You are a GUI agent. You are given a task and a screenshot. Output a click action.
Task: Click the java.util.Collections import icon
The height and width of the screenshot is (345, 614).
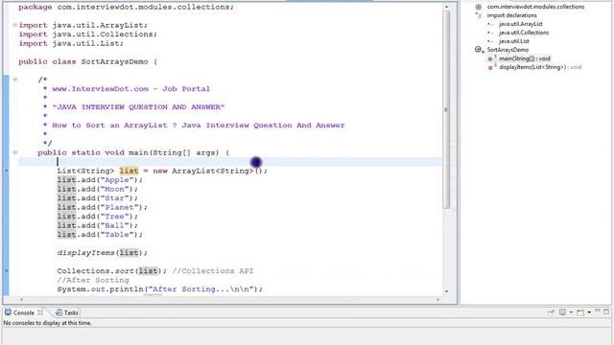point(490,33)
